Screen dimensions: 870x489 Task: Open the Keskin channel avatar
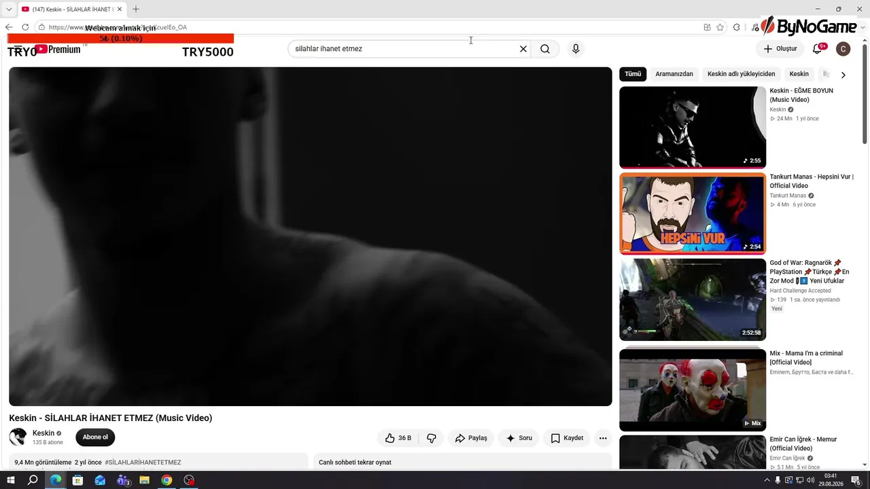[18, 437]
